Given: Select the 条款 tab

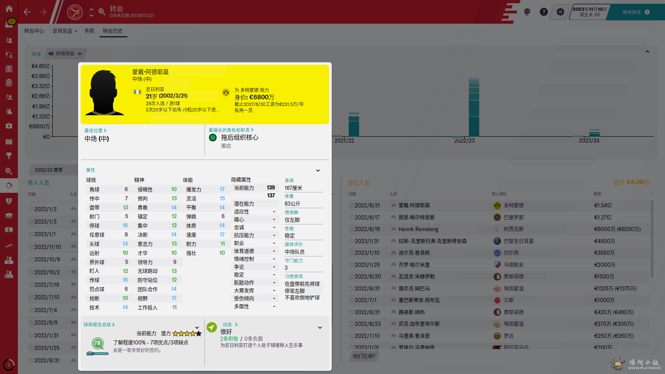Looking at the screenshot, I should click(x=89, y=31).
